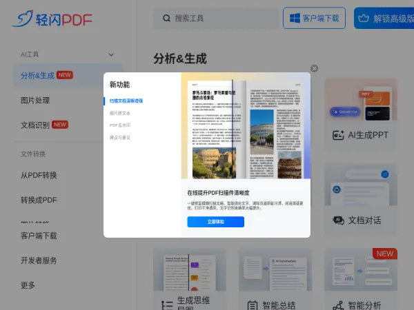Click the 新功能 popup title
The image size is (414, 310).
(119, 85)
